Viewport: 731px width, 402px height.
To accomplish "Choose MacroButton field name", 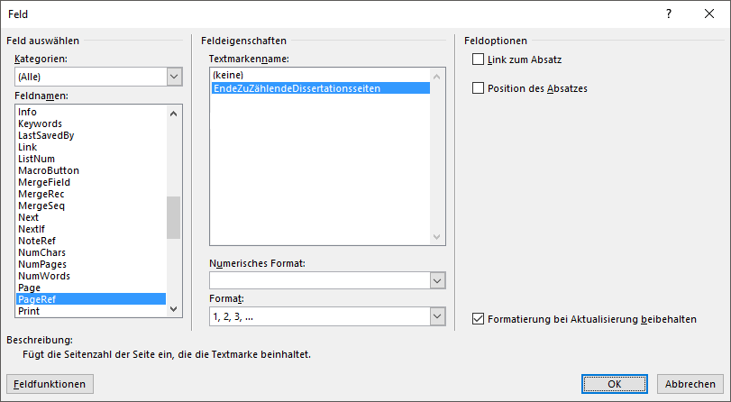I will click(49, 170).
